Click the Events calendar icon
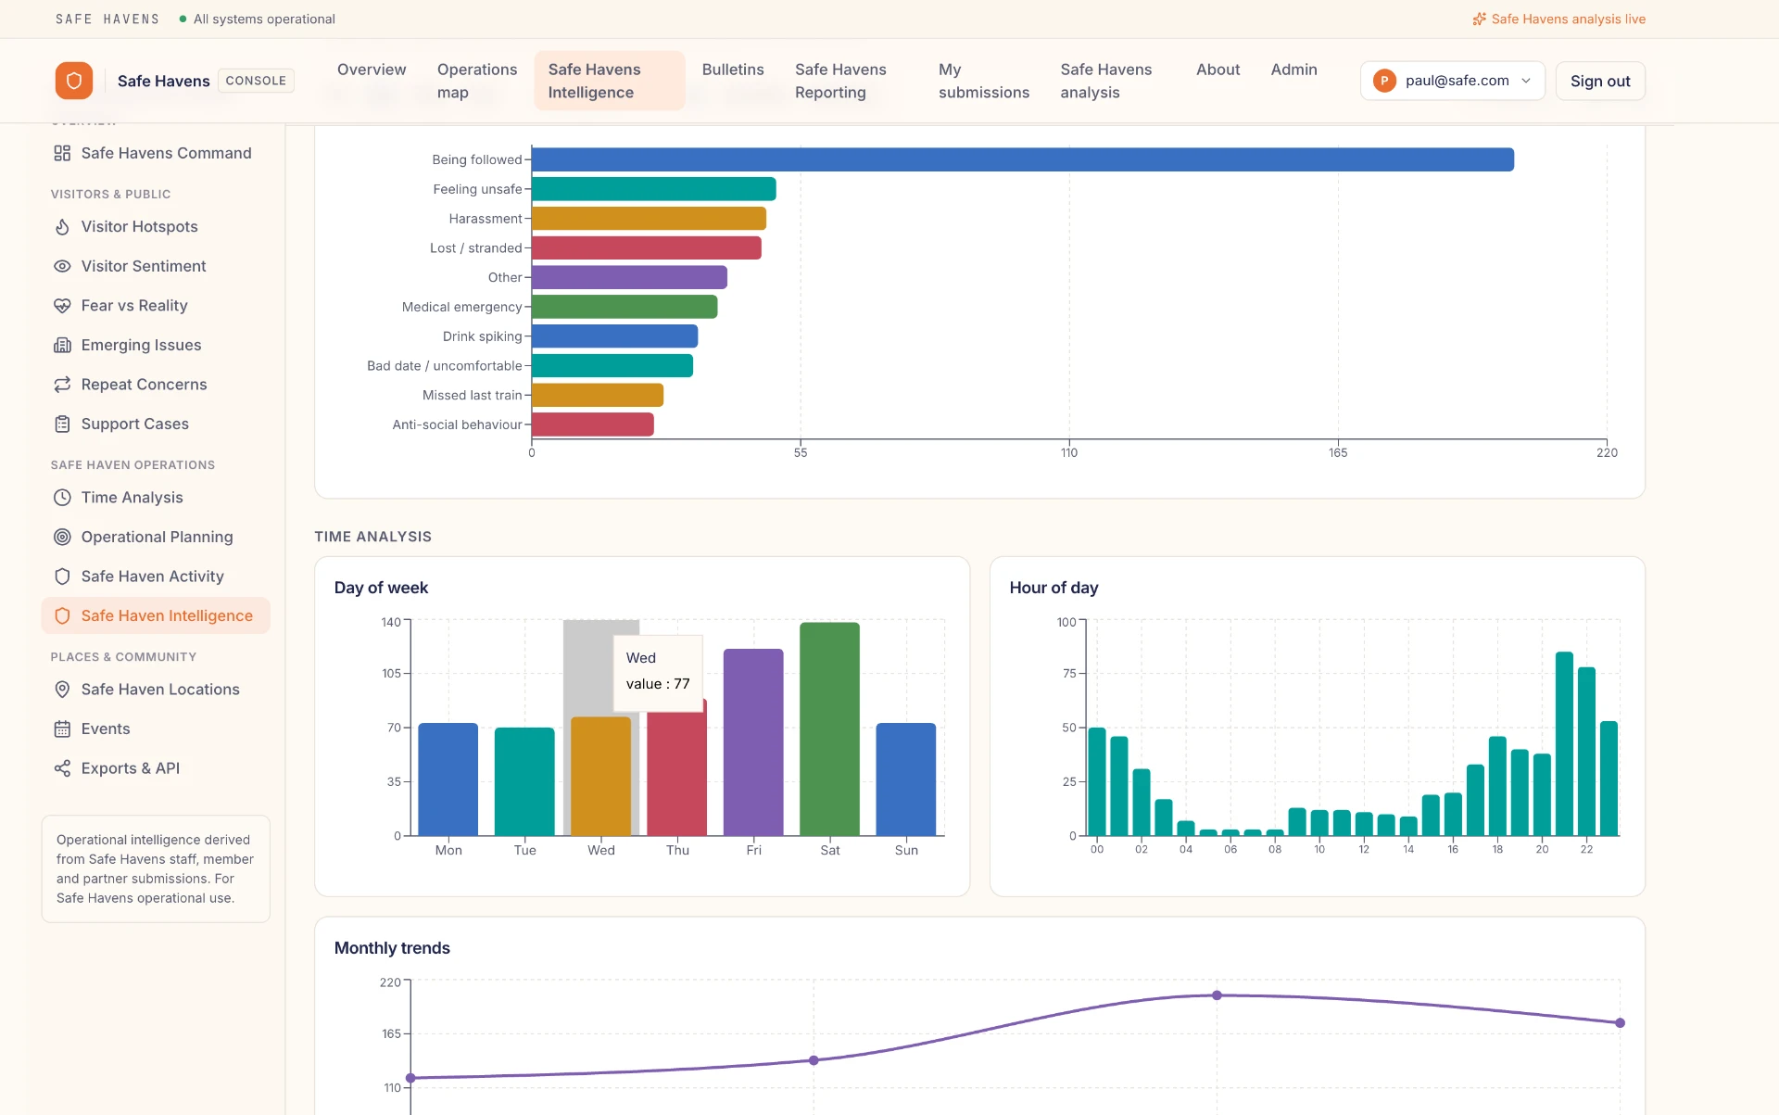 [62, 729]
